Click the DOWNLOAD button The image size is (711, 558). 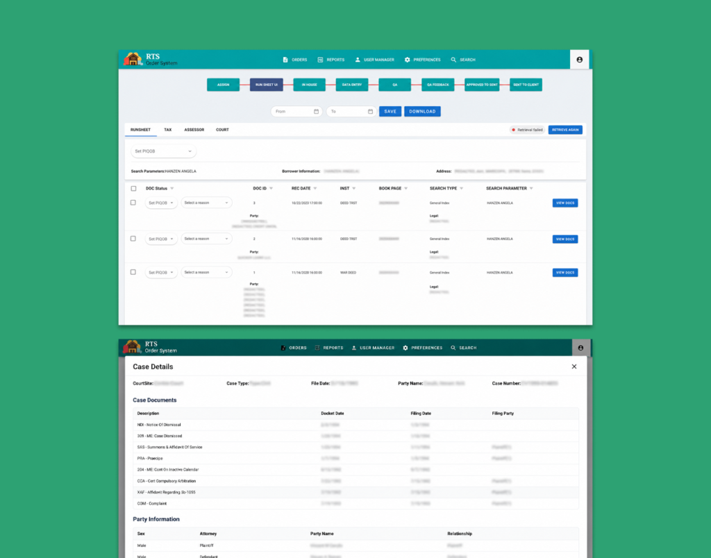pyautogui.click(x=422, y=112)
